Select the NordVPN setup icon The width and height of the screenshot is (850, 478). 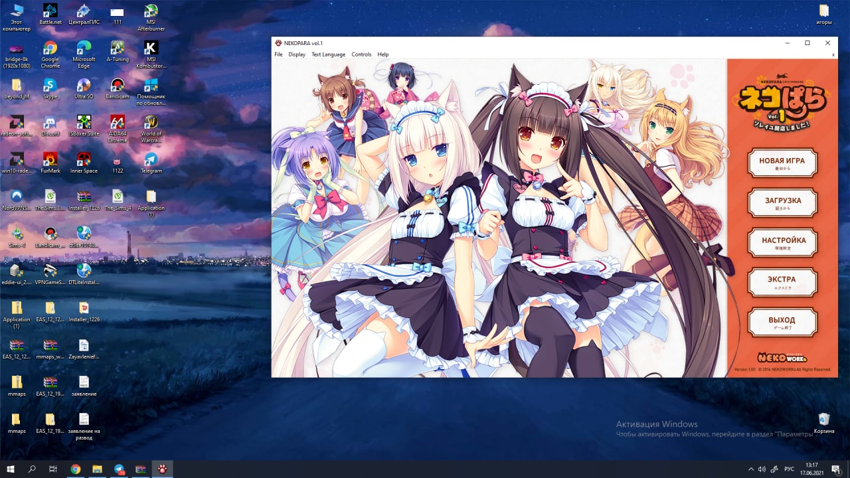(x=17, y=200)
